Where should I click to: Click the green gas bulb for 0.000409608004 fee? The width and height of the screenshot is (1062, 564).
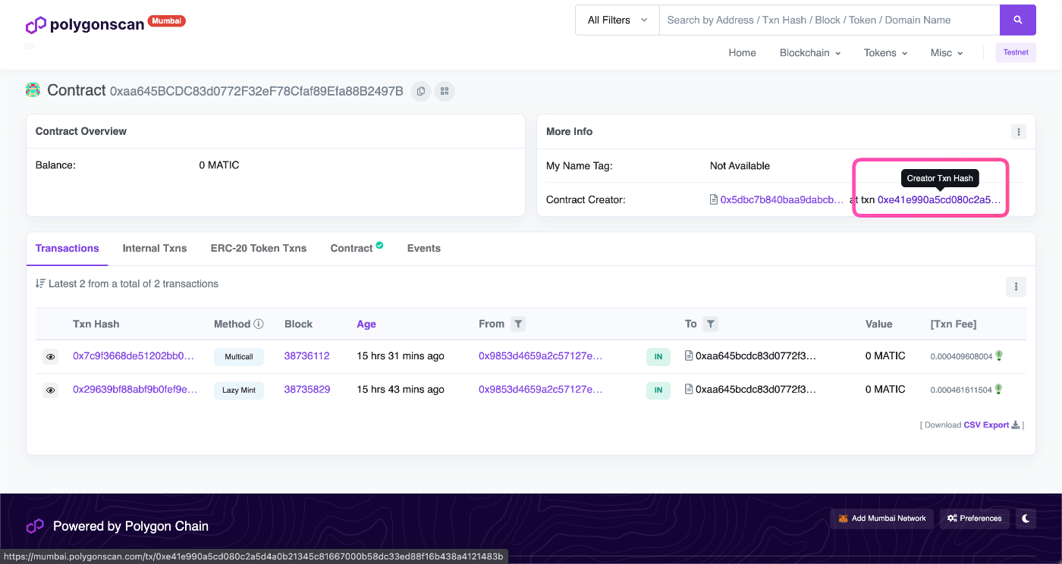(x=999, y=356)
